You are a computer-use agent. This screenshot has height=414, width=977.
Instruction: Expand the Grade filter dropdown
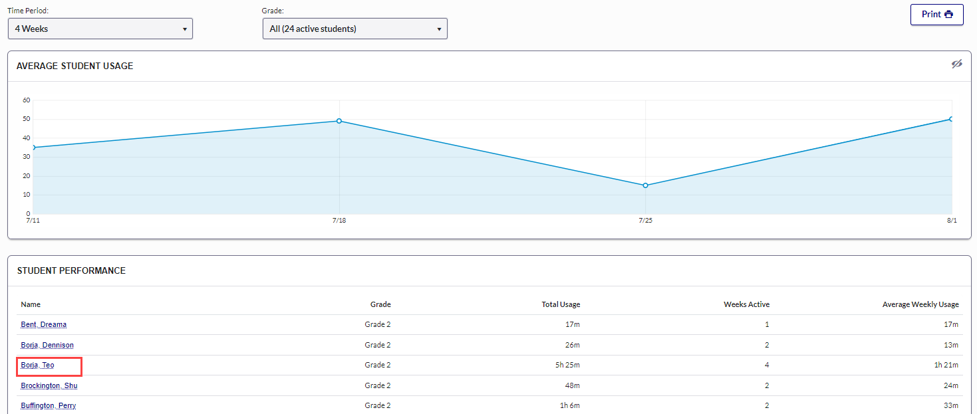pyautogui.click(x=354, y=29)
